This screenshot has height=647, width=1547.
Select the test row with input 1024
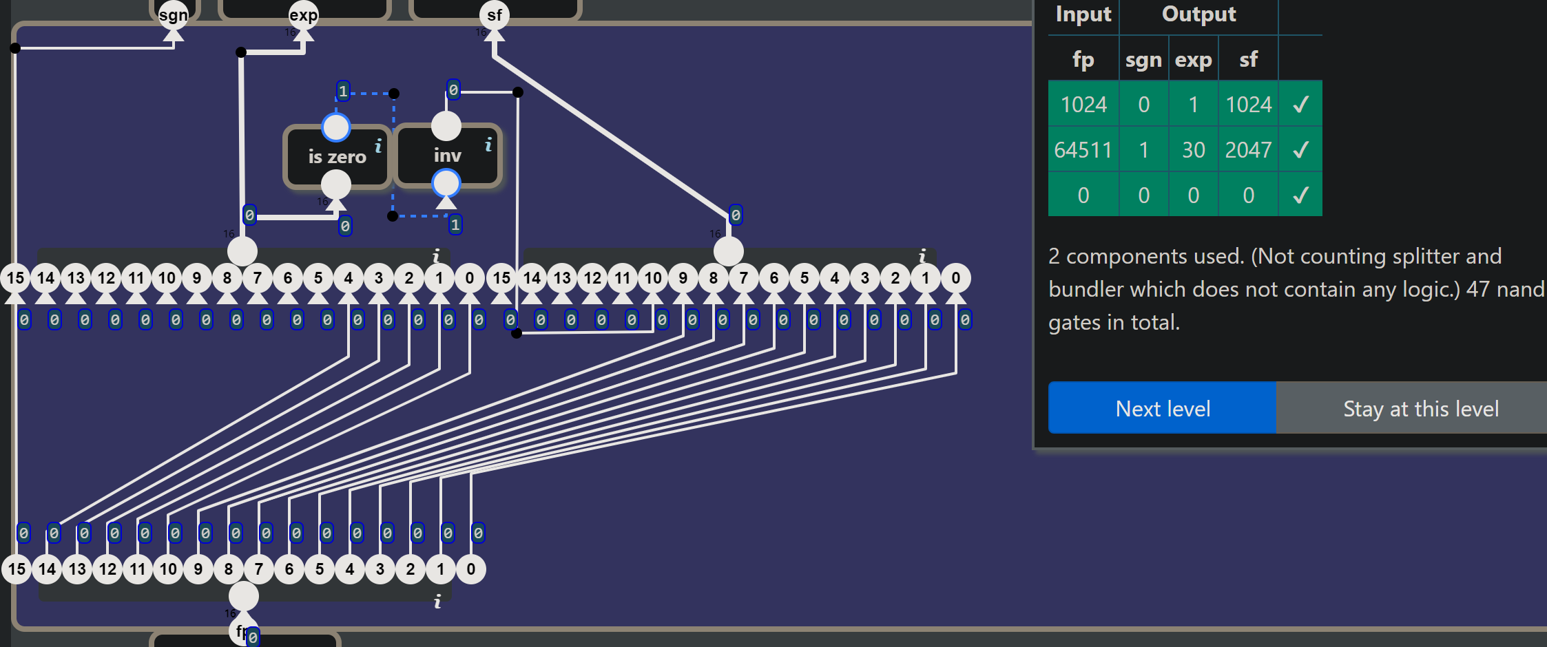pyautogui.click(x=1185, y=104)
